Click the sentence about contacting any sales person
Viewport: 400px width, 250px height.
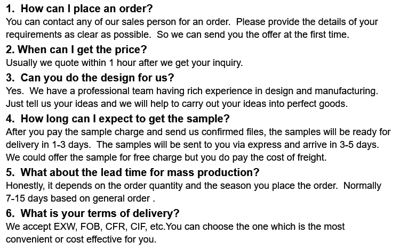(118, 22)
